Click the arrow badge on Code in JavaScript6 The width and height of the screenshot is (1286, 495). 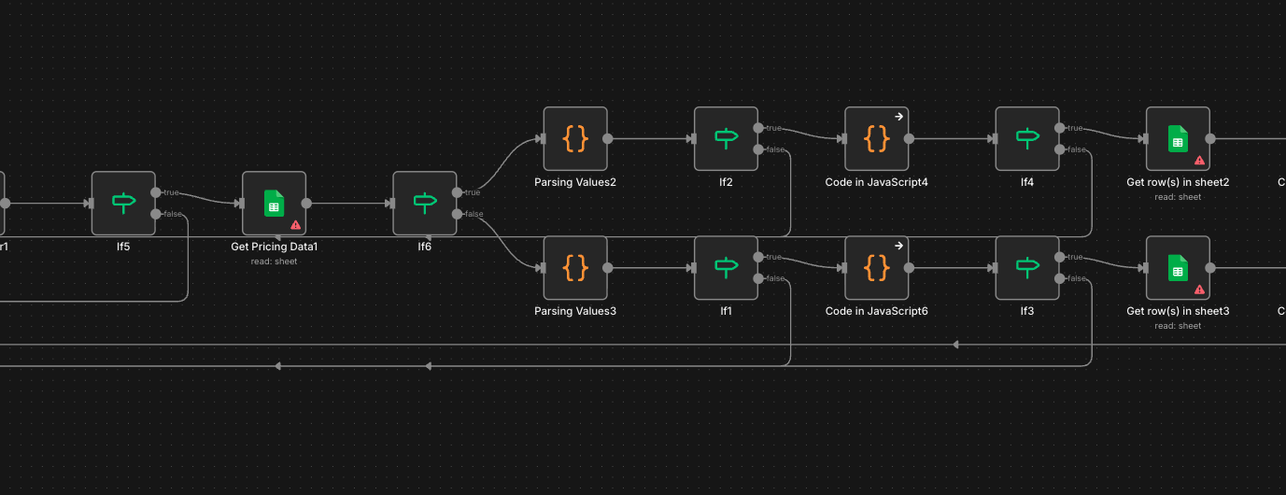point(898,246)
